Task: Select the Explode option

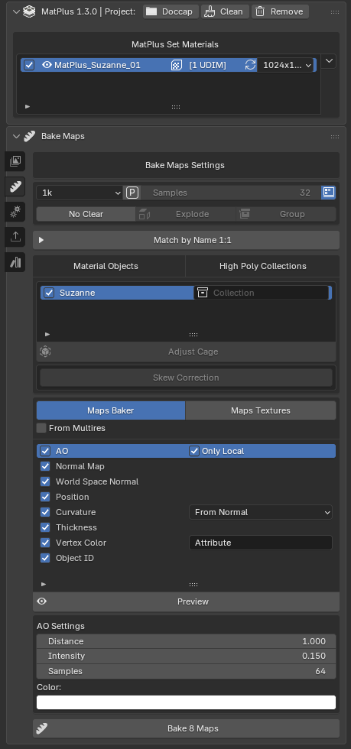Action: [x=186, y=214]
